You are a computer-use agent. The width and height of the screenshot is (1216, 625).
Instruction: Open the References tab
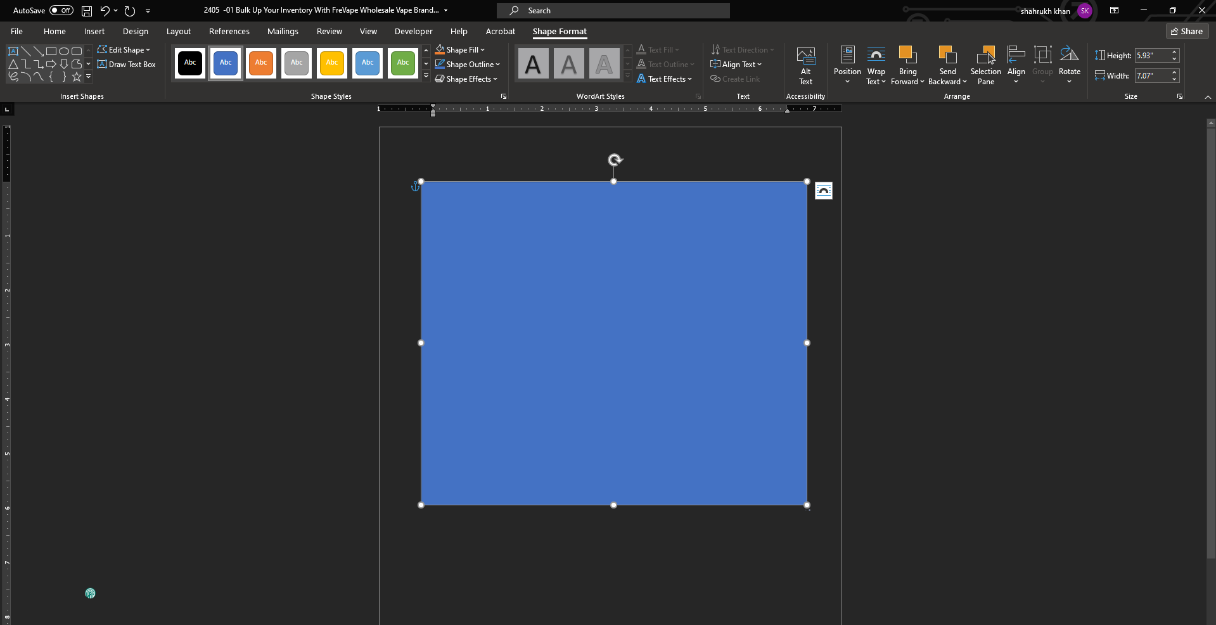pyautogui.click(x=229, y=32)
